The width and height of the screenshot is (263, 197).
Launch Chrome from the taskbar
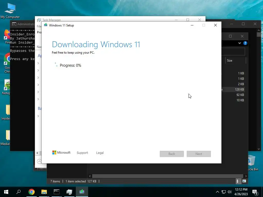click(x=31, y=192)
